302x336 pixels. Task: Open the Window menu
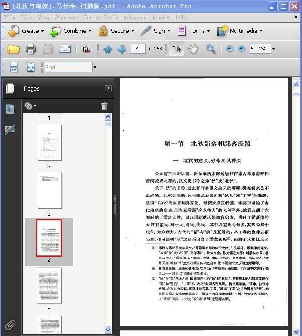(x=161, y=17)
